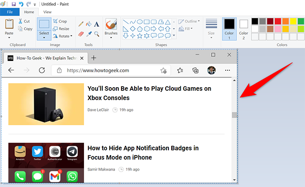Expand the Select tool dropdown arrow
The height and width of the screenshot is (187, 305).
[44, 37]
